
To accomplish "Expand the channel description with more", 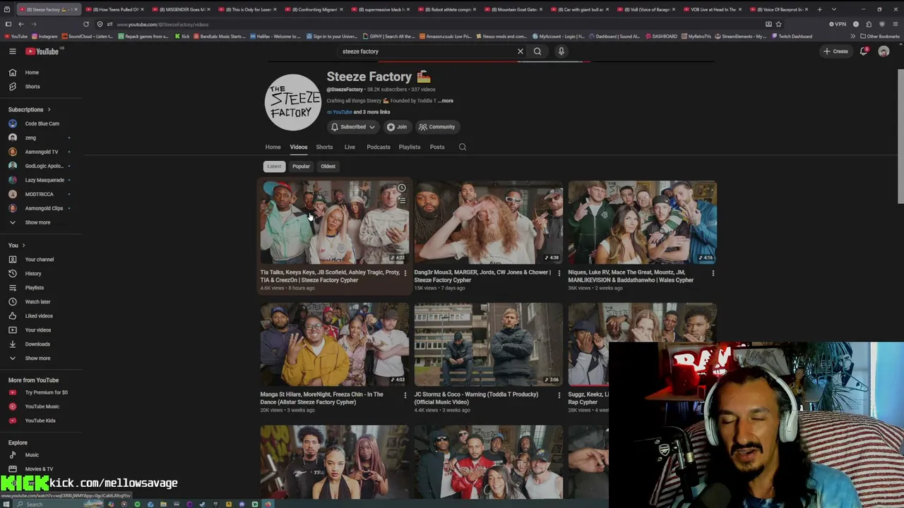I will click(x=446, y=101).
